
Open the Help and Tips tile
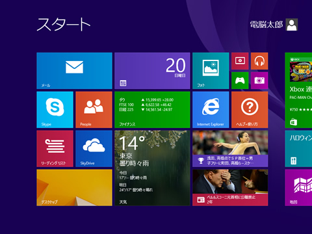pyautogui.click(x=250, y=110)
